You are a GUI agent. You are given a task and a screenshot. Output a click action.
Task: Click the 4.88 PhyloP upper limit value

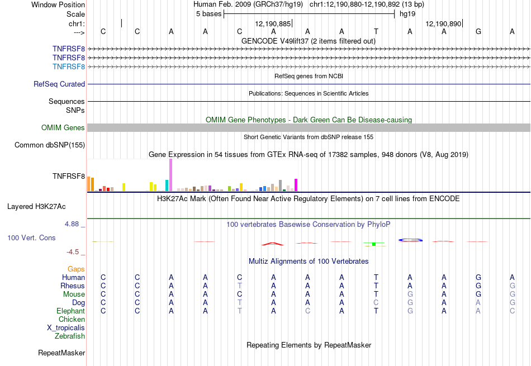(x=72, y=224)
